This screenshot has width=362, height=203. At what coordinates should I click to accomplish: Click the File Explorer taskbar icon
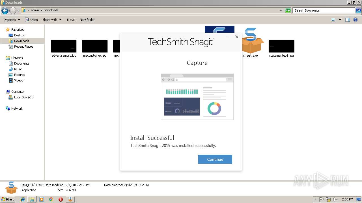coord(32,199)
